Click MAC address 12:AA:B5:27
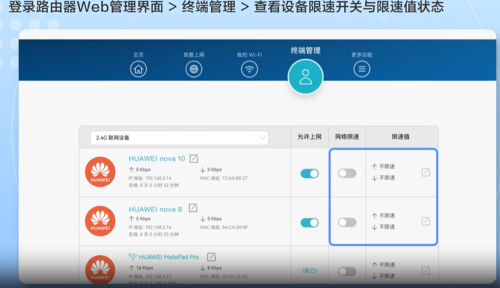 [x=224, y=178]
